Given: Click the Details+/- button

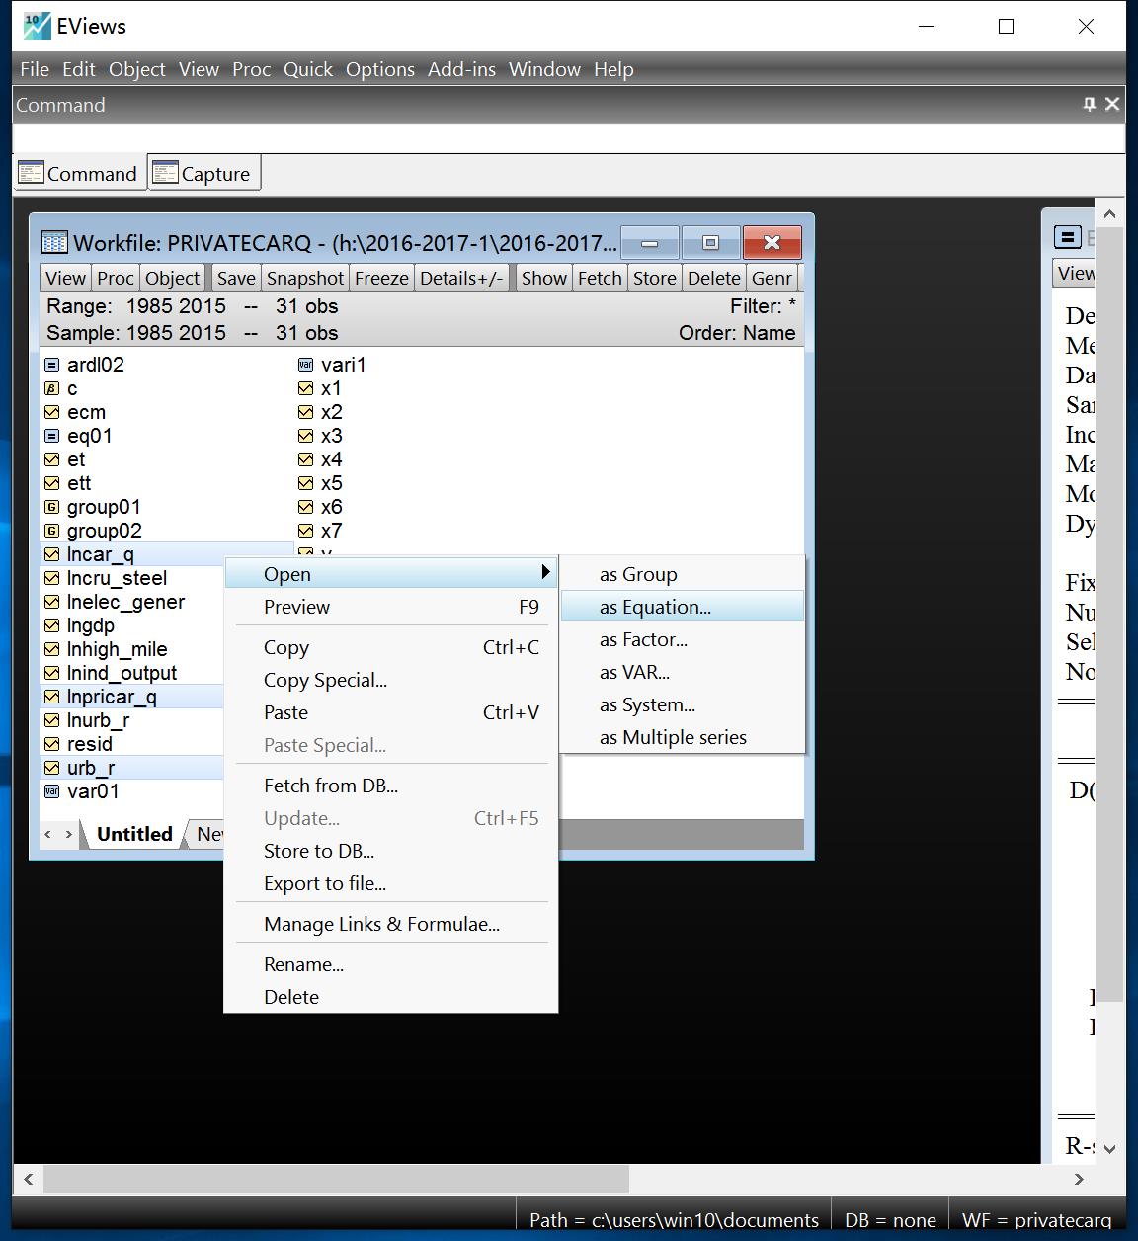Looking at the screenshot, I should 462,278.
